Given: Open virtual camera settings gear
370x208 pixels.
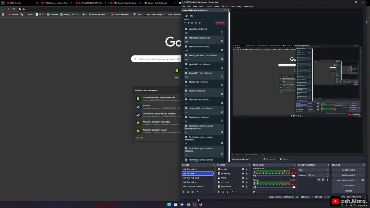Looking at the screenshot, I should click(x=362, y=180).
